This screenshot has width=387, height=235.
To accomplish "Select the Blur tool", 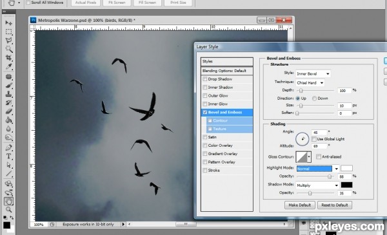I will pos(8,129).
